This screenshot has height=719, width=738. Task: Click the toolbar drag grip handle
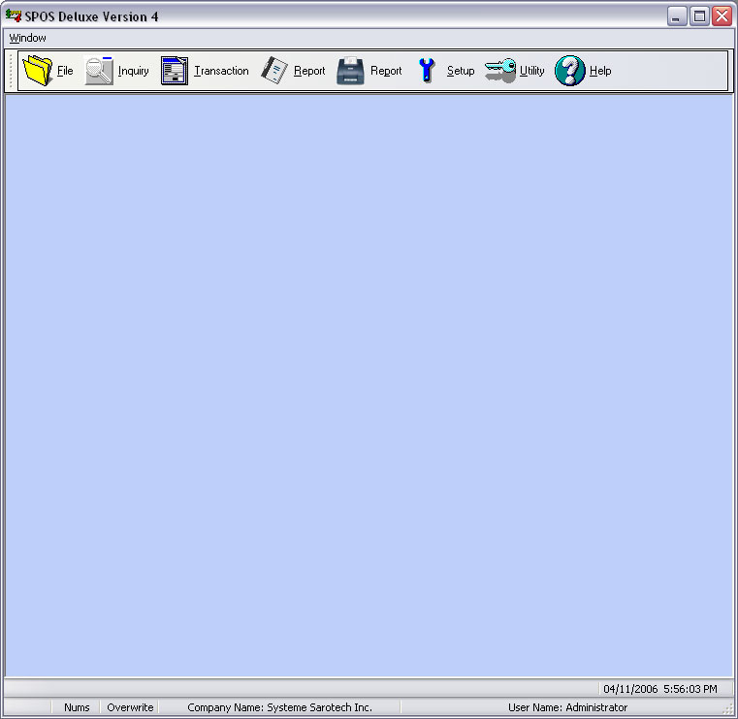[11, 71]
